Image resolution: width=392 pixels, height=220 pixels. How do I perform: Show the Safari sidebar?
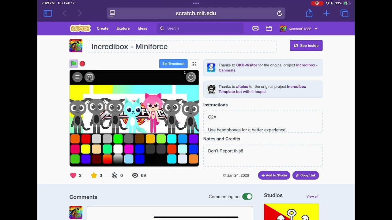pyautogui.click(x=48, y=13)
